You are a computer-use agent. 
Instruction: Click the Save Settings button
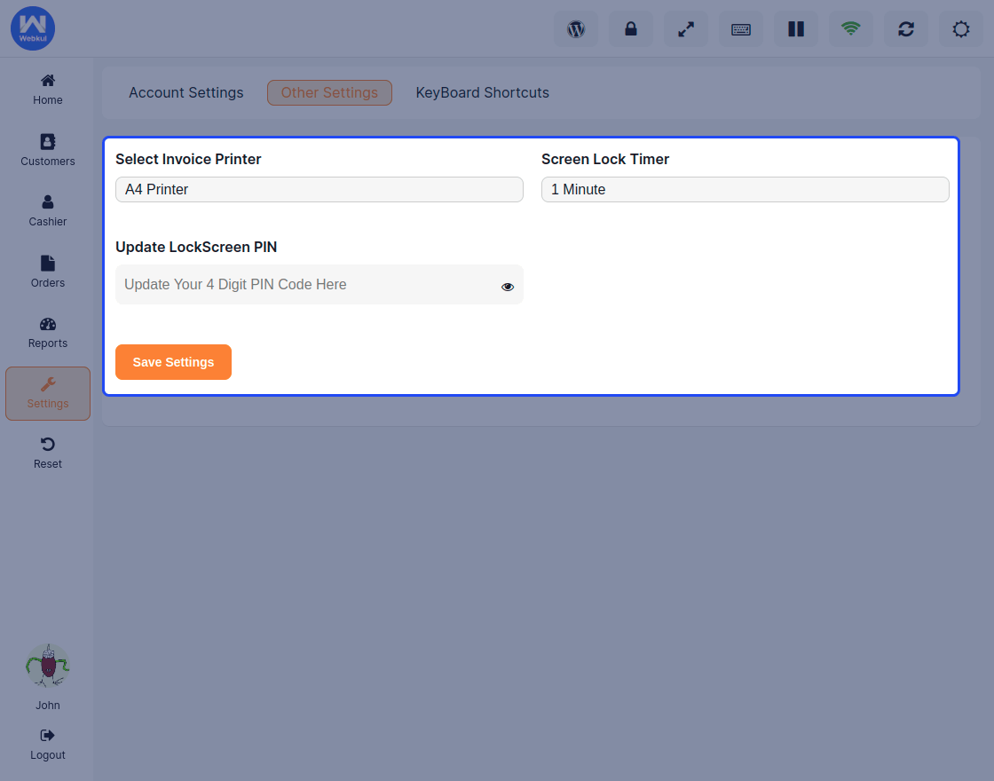(x=173, y=362)
